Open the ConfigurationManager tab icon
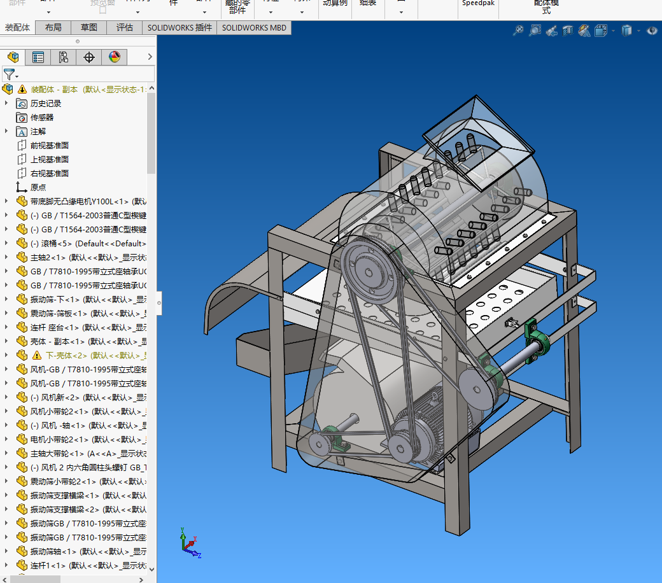Viewport: 662px width, 583px height. click(64, 57)
